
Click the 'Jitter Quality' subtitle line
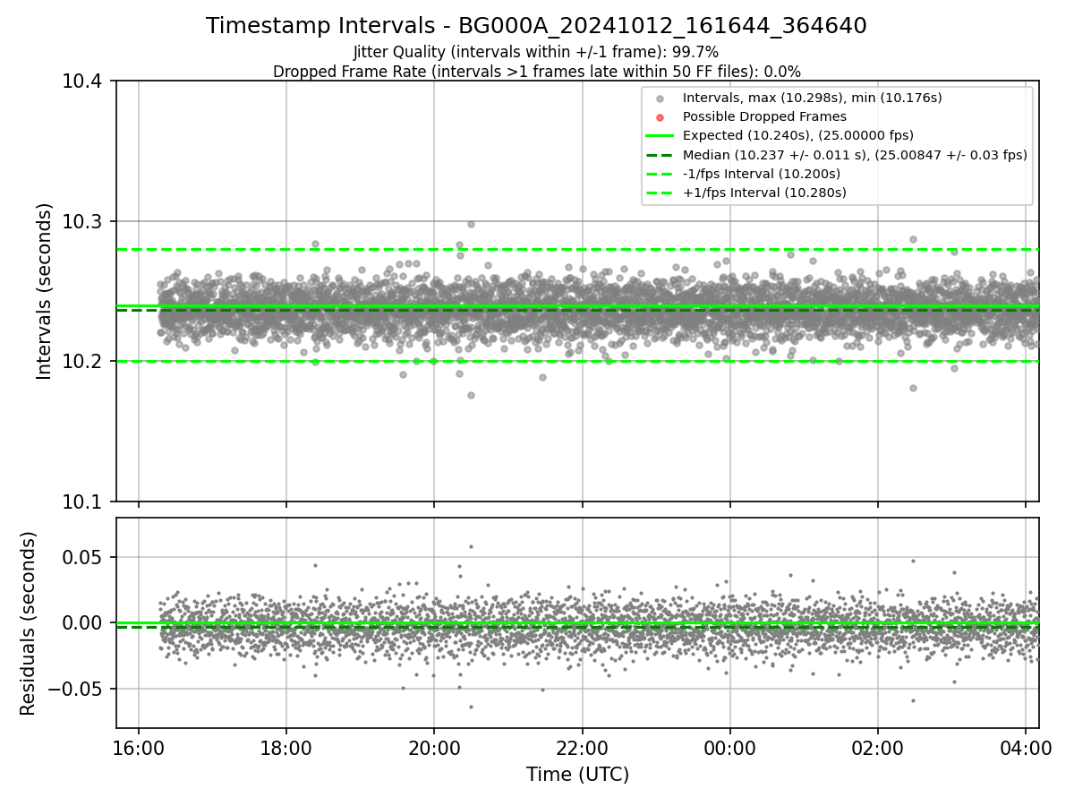coord(536,52)
